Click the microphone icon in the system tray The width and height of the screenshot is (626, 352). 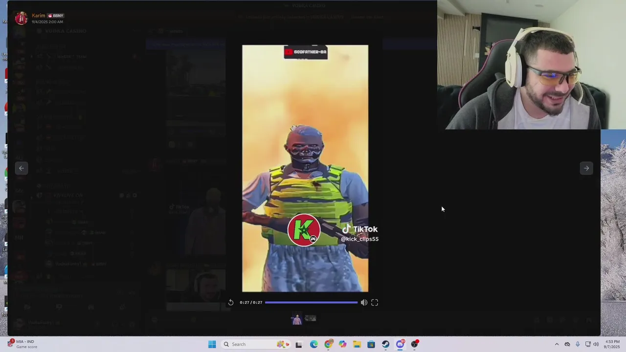pyautogui.click(x=578, y=344)
